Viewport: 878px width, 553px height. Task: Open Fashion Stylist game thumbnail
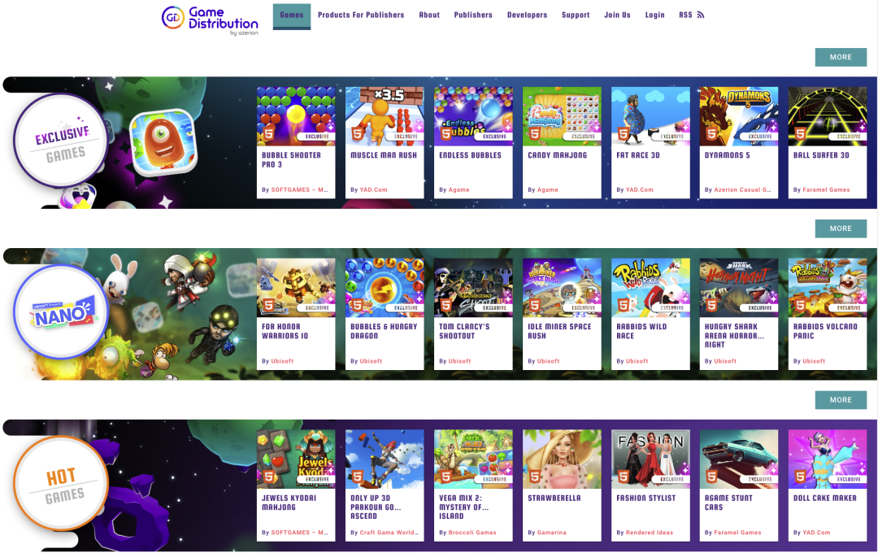click(650, 459)
